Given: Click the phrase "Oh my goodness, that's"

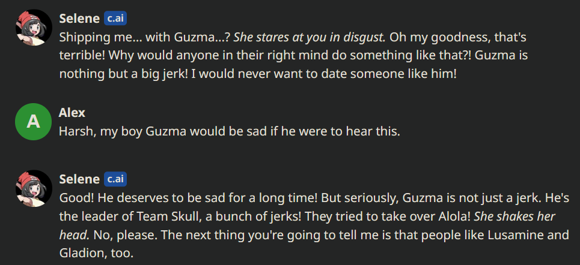Looking at the screenshot, I should click(459, 37).
